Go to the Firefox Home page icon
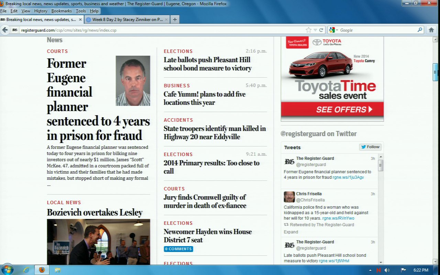Screen dimensions: 440x275 tap(431, 30)
